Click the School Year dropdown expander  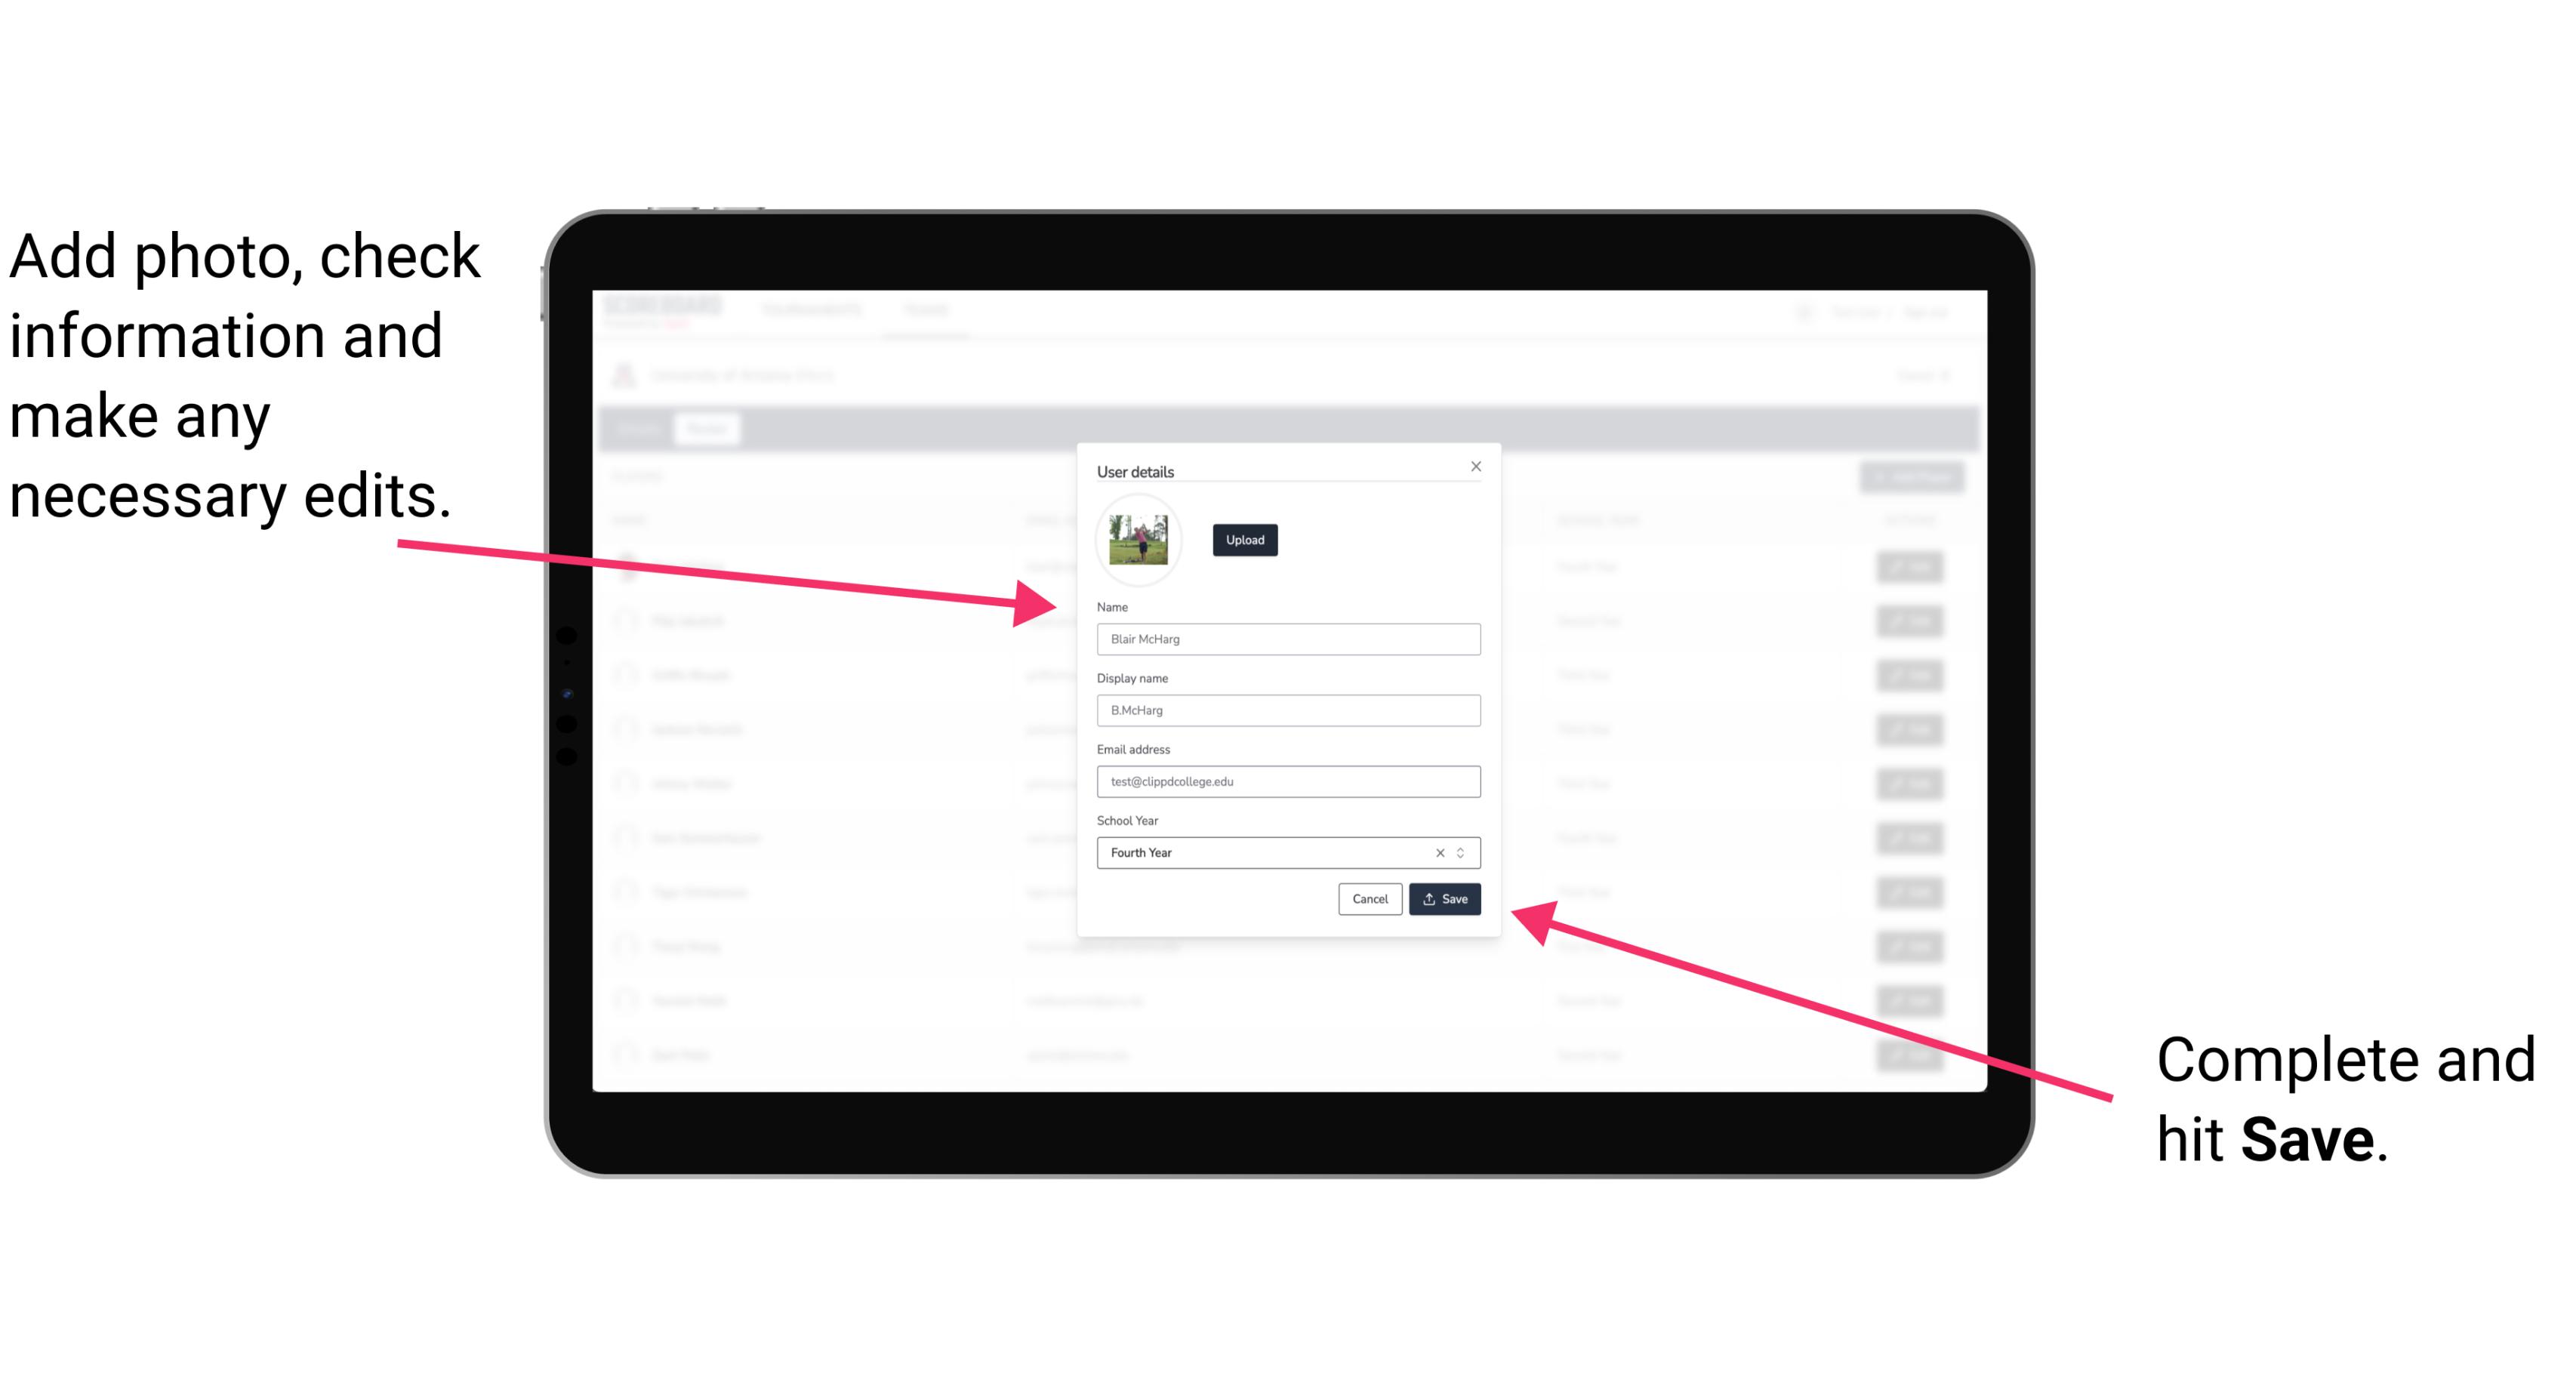click(x=1465, y=852)
